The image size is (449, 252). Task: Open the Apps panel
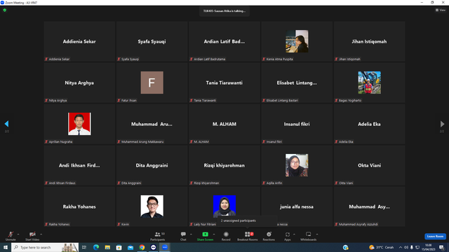288,236
